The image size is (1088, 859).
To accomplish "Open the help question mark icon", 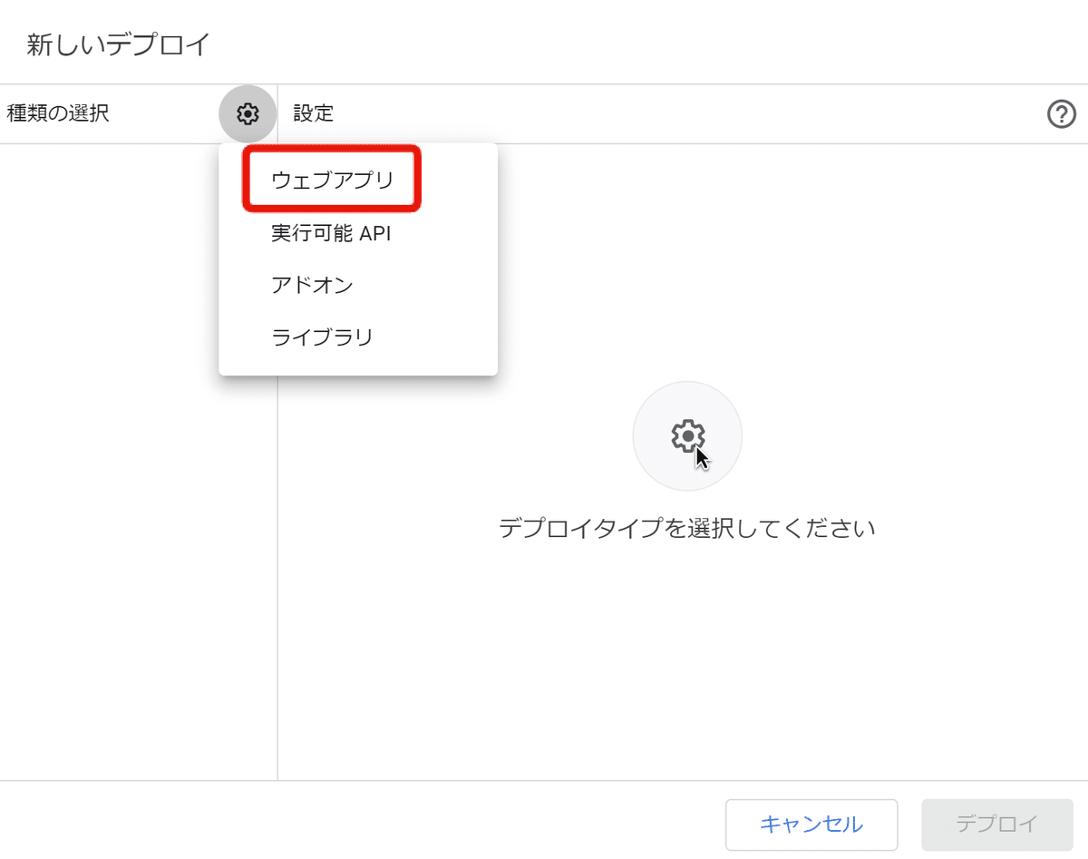I will point(1062,114).
